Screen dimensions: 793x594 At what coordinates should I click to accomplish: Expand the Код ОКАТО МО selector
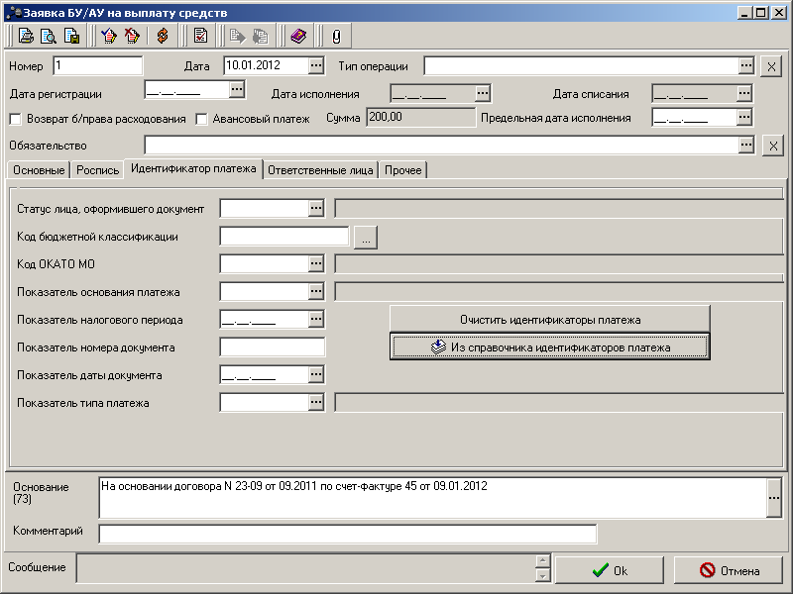[315, 263]
